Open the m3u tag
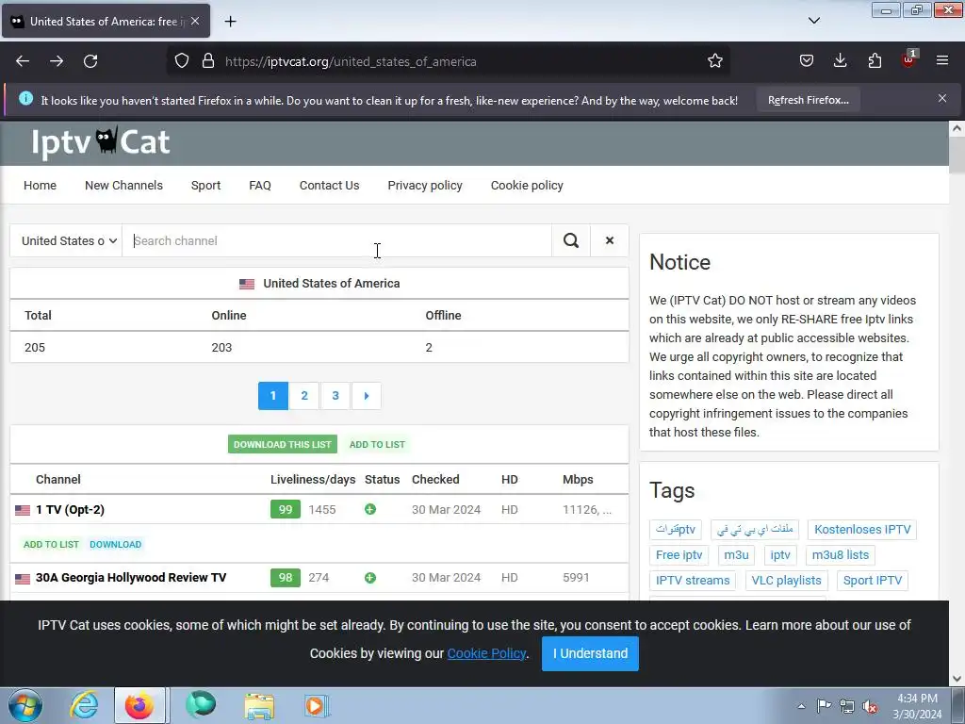965x724 pixels. point(736,555)
